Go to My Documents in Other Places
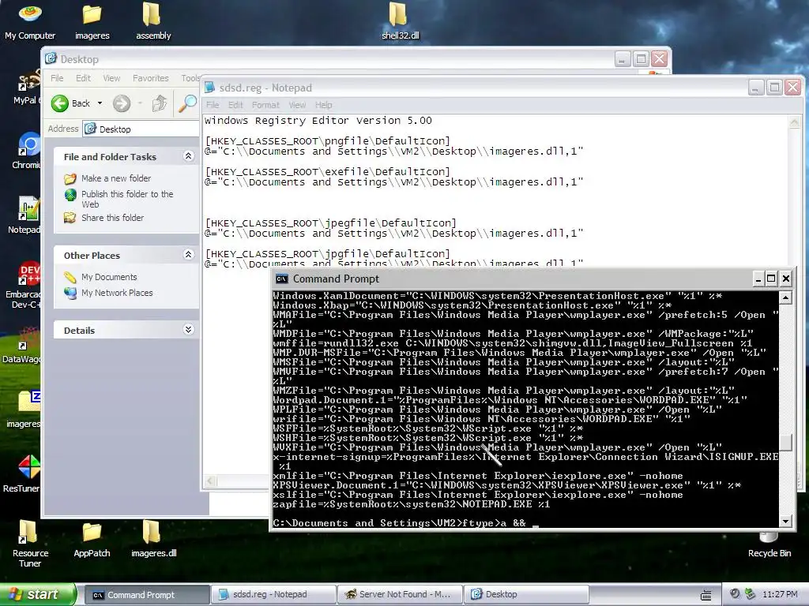Image resolution: width=809 pixels, height=606 pixels. [109, 277]
